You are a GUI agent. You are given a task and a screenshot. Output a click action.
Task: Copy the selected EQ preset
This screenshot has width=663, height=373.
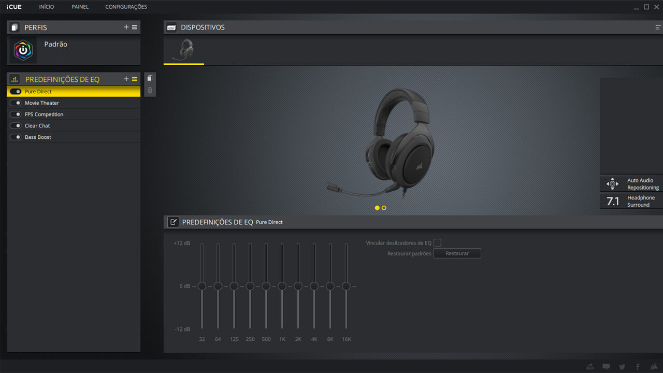150,78
